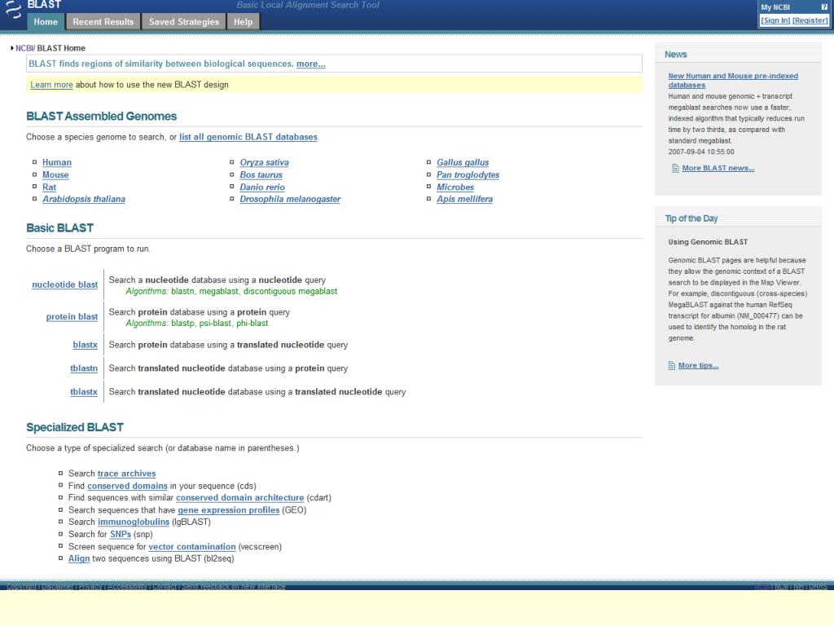The image size is (834, 626).
Task: Open the My NCBI help question-mark icon
Action: pos(824,7)
